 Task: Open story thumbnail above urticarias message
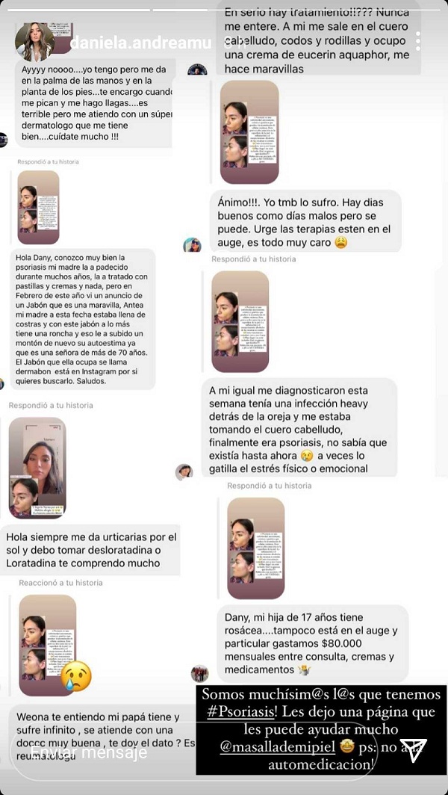(x=37, y=468)
